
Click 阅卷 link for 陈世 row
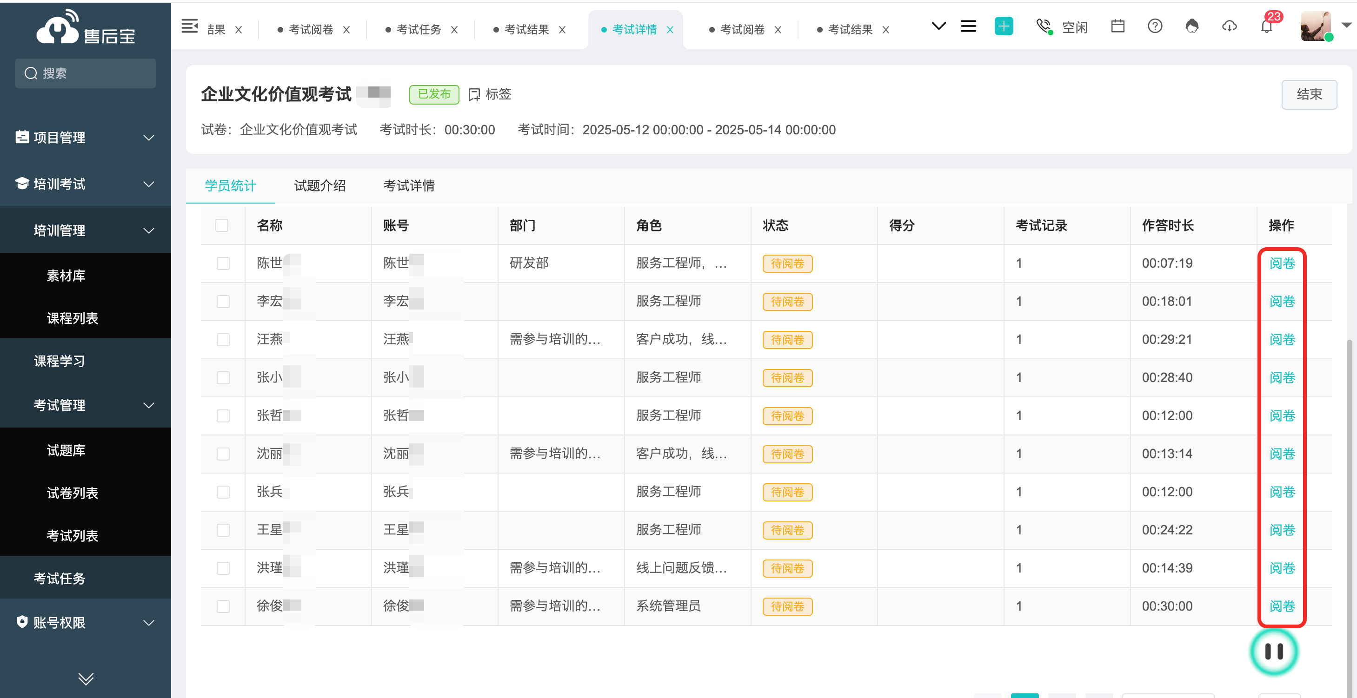(x=1282, y=263)
